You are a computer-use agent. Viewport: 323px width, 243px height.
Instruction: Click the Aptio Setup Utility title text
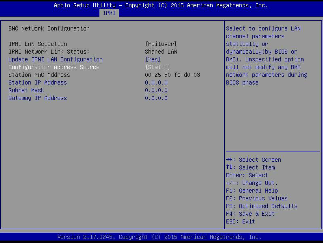[161, 5]
